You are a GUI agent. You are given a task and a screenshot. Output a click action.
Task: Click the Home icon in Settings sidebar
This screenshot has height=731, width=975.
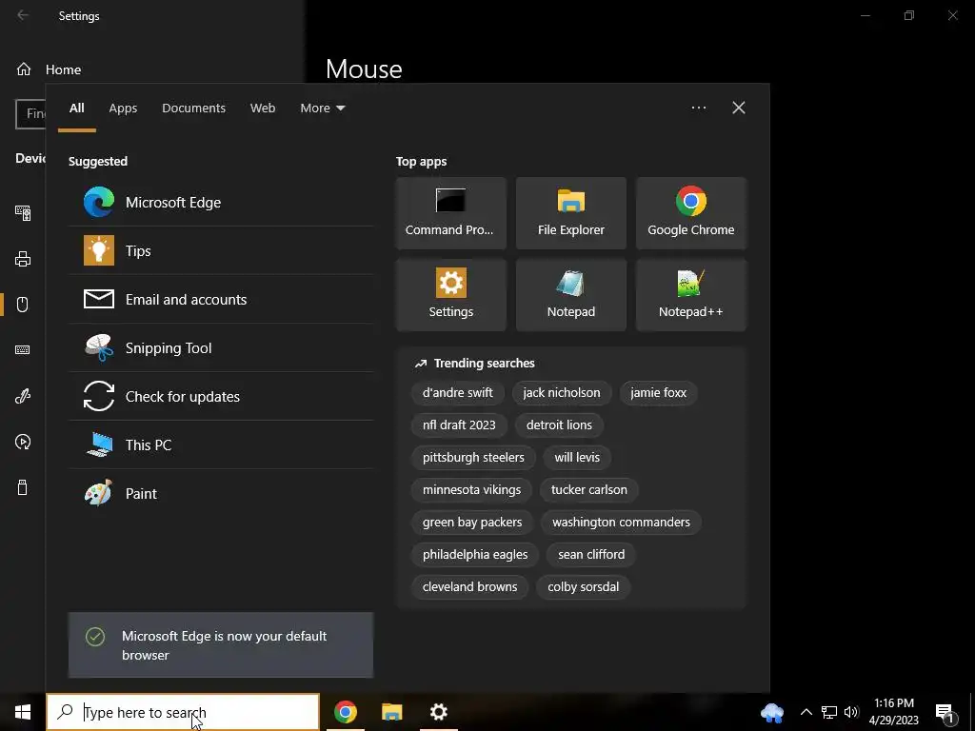(24, 69)
